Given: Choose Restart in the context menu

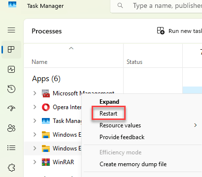Looking at the screenshot, I should click(x=108, y=114).
